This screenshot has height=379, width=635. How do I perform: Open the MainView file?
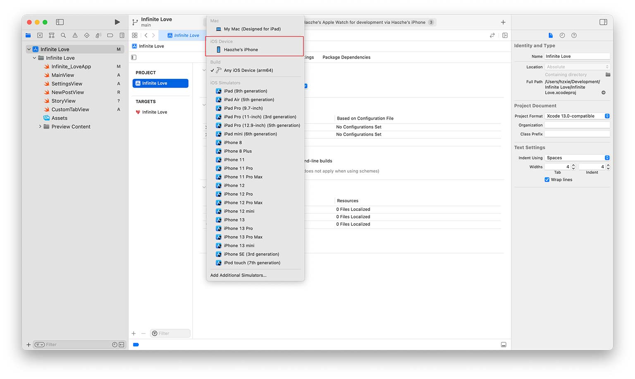[x=63, y=75]
